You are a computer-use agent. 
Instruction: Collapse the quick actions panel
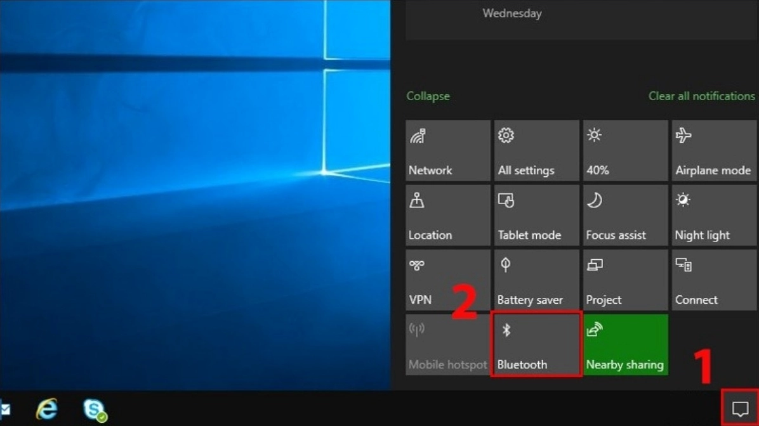[x=428, y=96]
